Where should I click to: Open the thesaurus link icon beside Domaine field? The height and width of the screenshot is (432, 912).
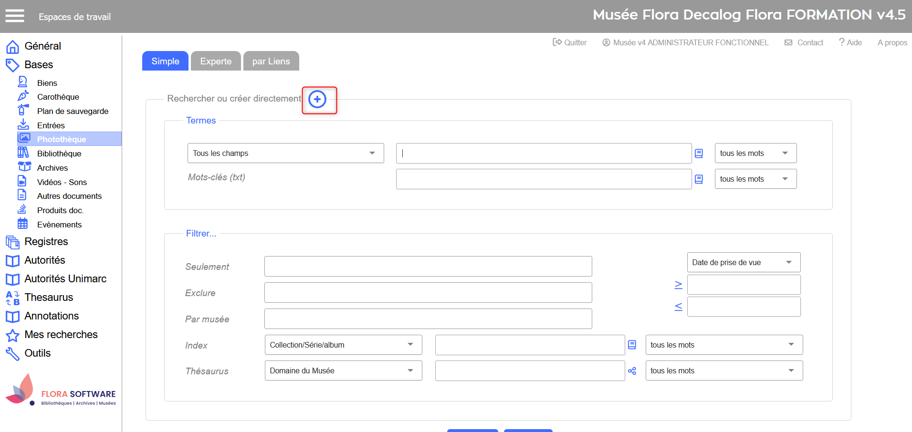[632, 371]
